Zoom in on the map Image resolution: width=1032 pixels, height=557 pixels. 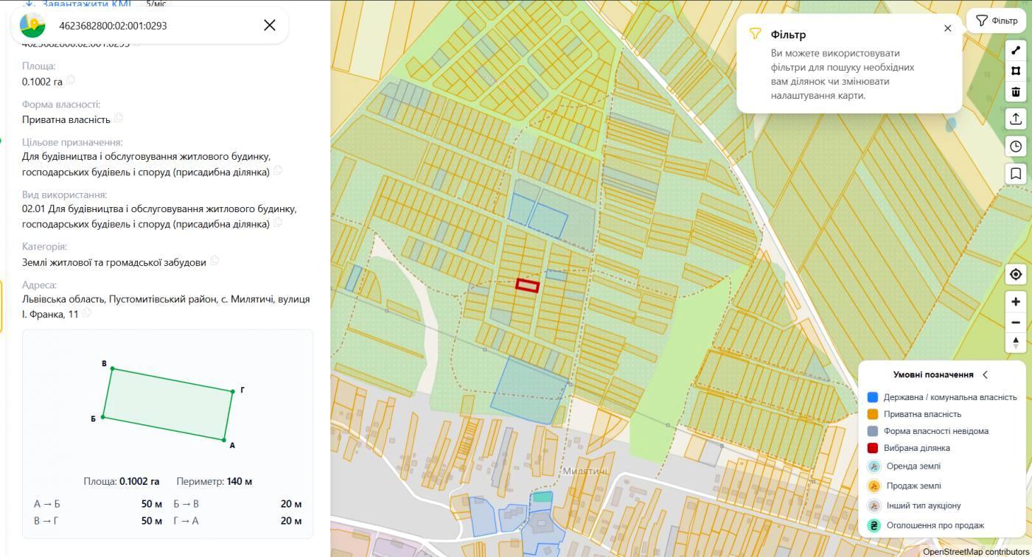tap(1016, 301)
